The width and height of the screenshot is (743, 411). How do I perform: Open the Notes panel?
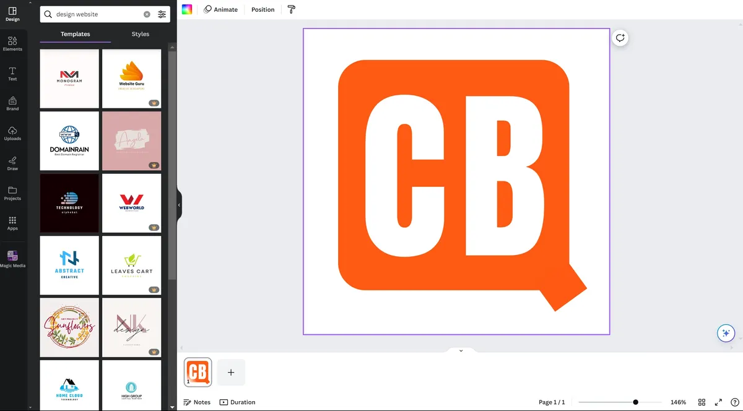pyautogui.click(x=197, y=402)
